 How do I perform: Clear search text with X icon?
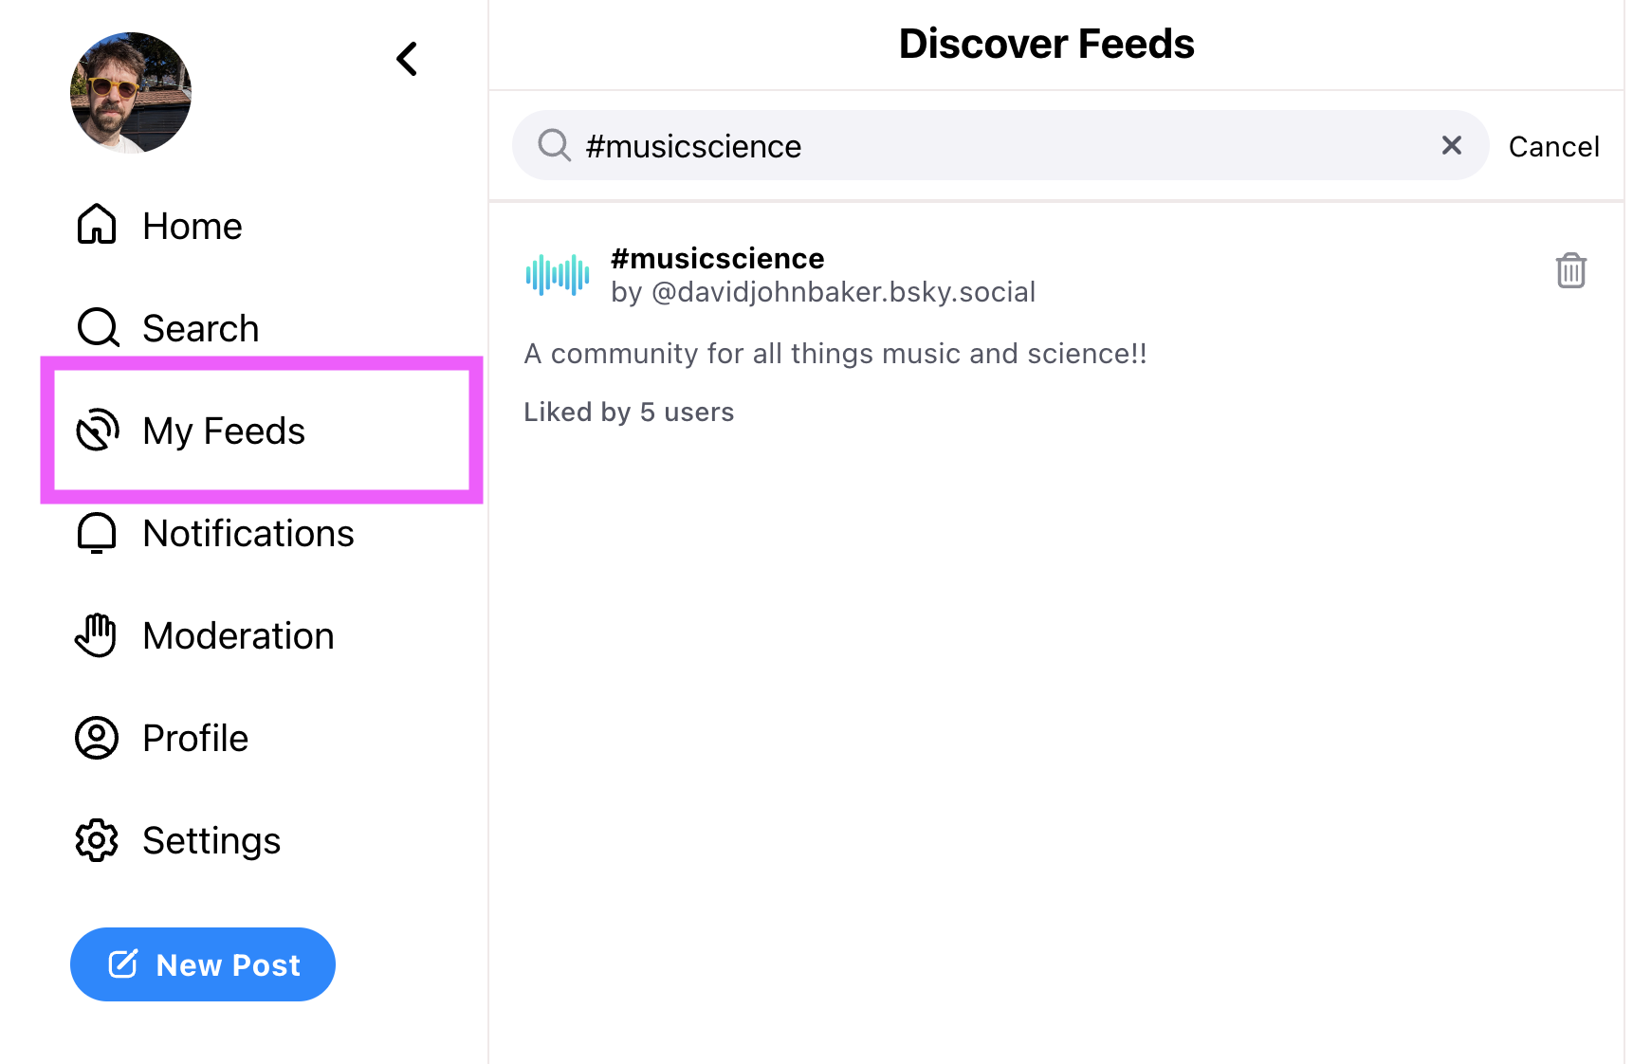point(1451,145)
